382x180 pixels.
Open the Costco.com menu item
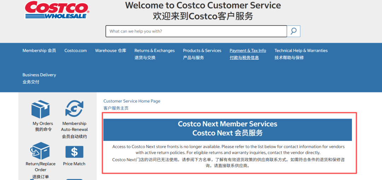pyautogui.click(x=76, y=50)
